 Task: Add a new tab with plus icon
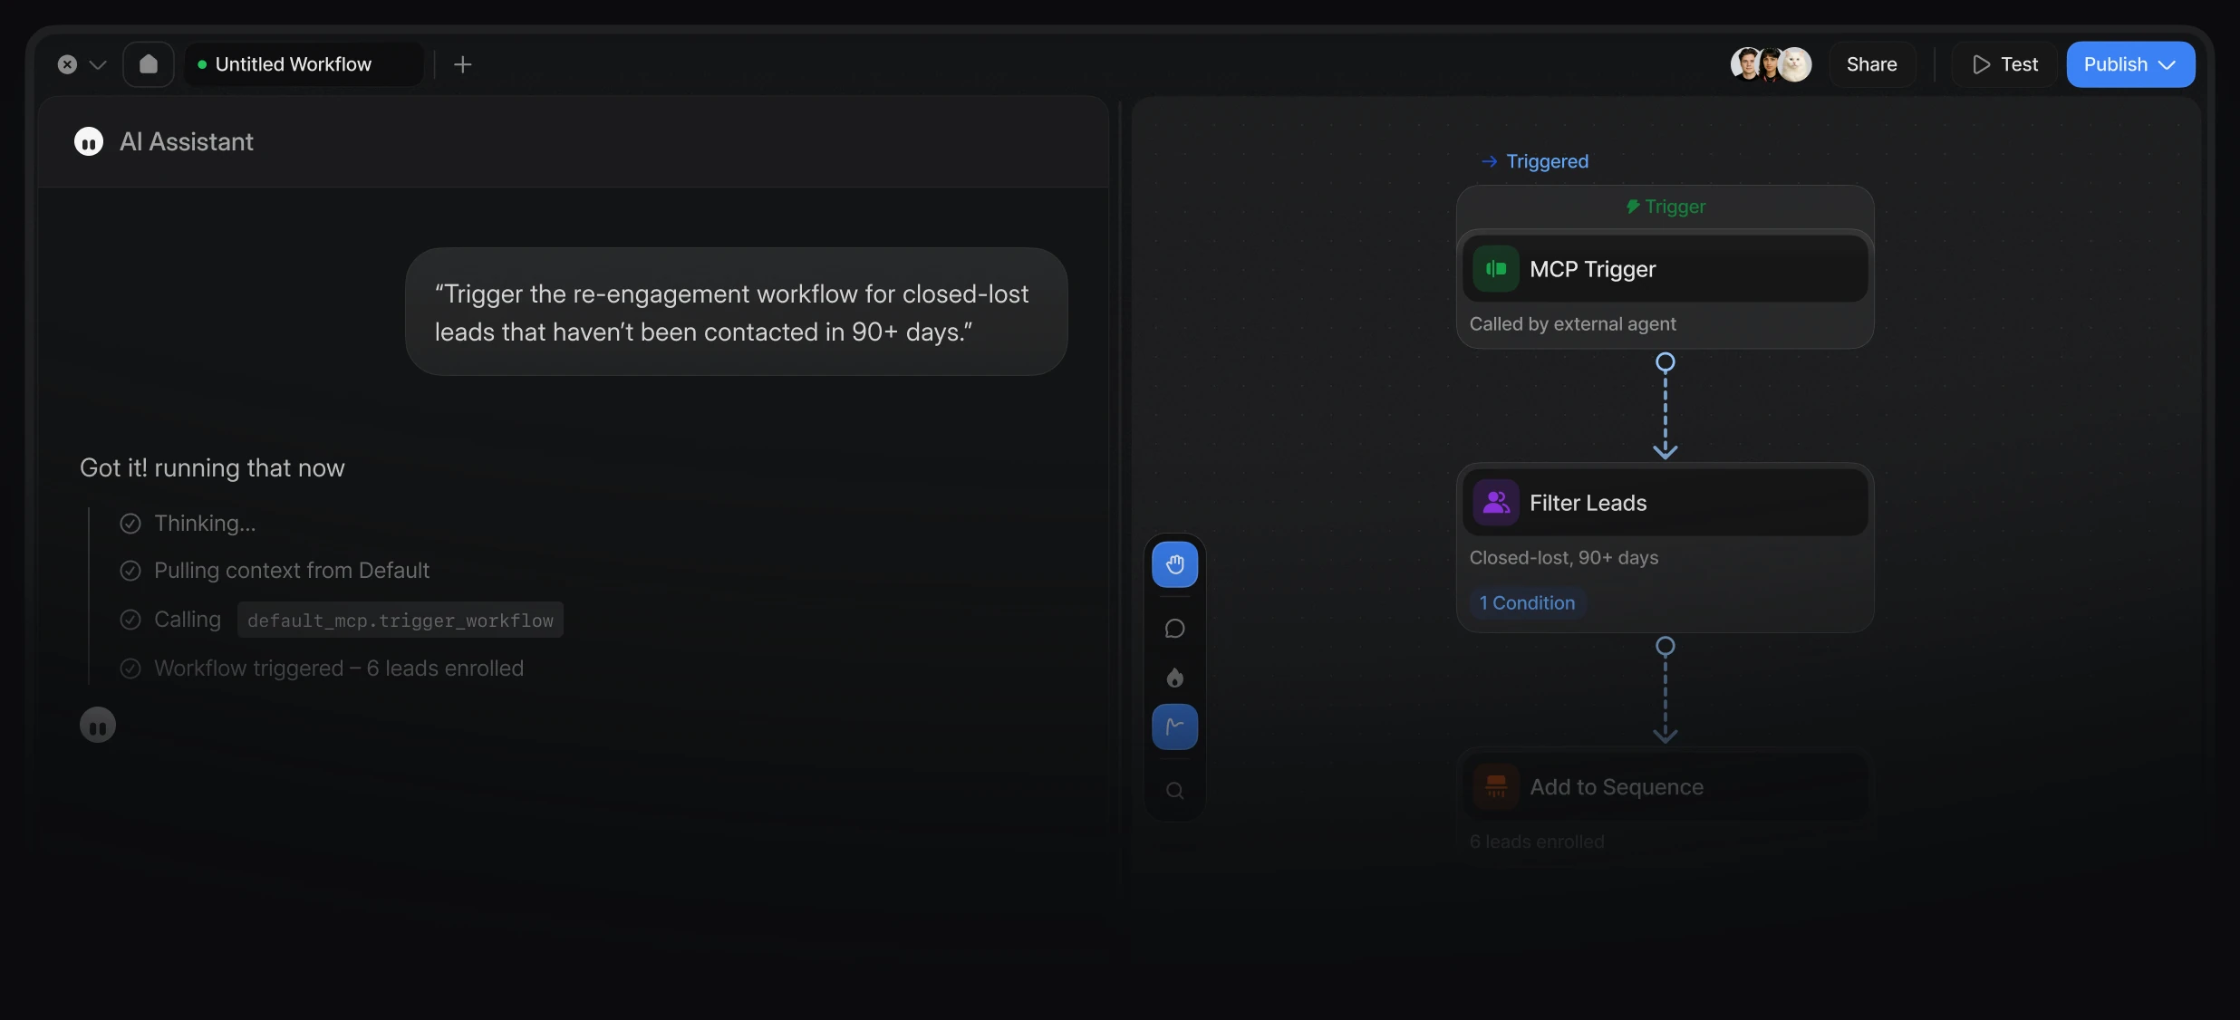463,64
